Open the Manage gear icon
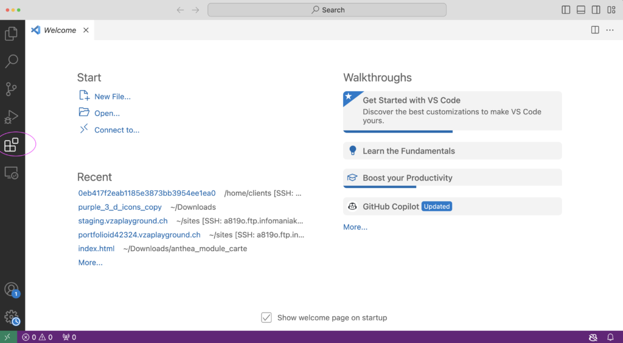This screenshot has width=623, height=343. 12,317
